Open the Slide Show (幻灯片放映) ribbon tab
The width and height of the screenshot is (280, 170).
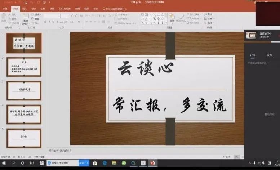click(64, 8)
